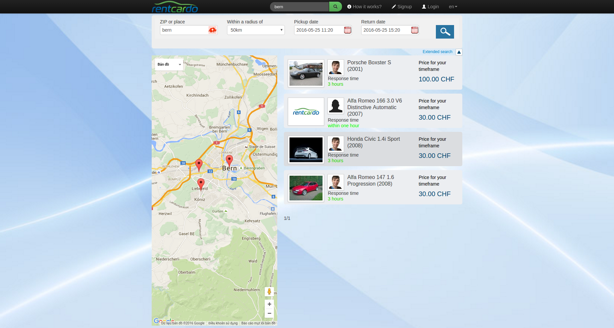Screen dimensions: 614x328
Task: Click the Honda Civic car thumbnail
Action: pos(306,150)
